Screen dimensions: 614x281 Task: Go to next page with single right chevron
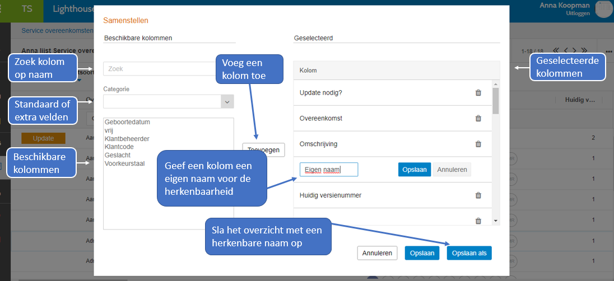point(575,50)
